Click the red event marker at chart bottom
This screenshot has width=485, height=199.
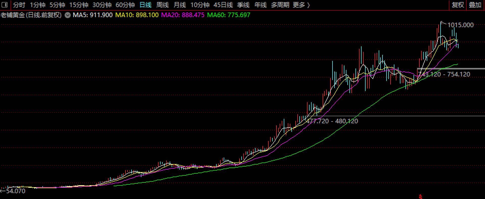pos(420,197)
